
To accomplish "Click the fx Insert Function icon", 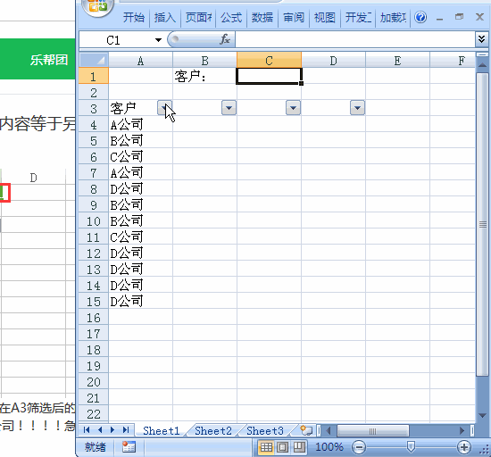I will pyautogui.click(x=225, y=39).
